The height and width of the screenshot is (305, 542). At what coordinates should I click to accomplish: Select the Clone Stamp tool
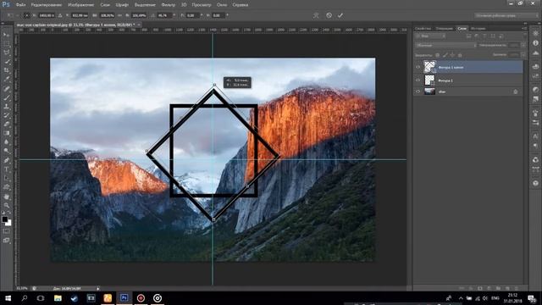click(6, 107)
